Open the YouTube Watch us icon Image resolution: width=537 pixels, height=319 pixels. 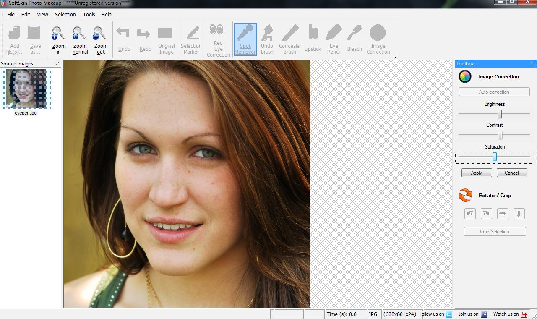click(x=524, y=314)
